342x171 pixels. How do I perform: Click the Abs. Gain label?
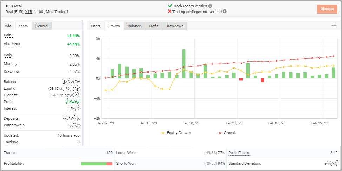coord(12,43)
